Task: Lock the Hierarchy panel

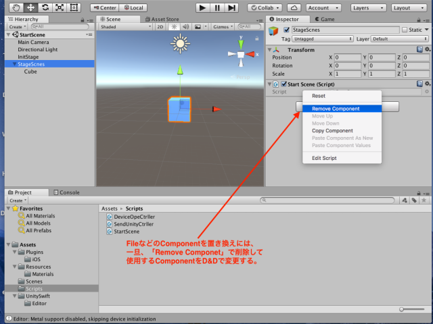Action: (83, 20)
